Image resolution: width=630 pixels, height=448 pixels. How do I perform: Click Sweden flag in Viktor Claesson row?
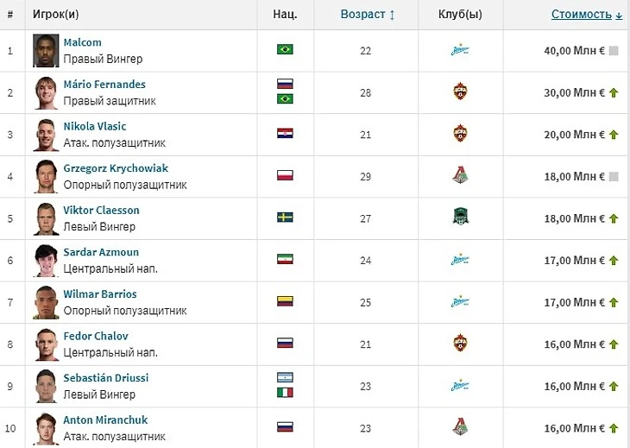285,218
